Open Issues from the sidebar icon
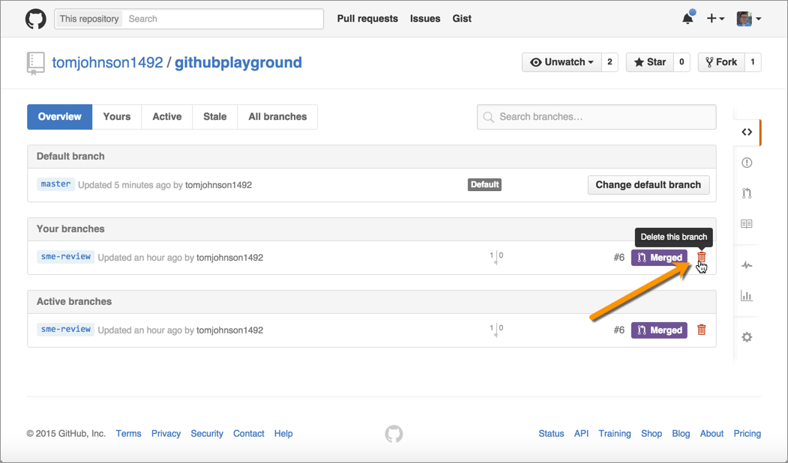788x463 pixels. pyautogui.click(x=747, y=163)
